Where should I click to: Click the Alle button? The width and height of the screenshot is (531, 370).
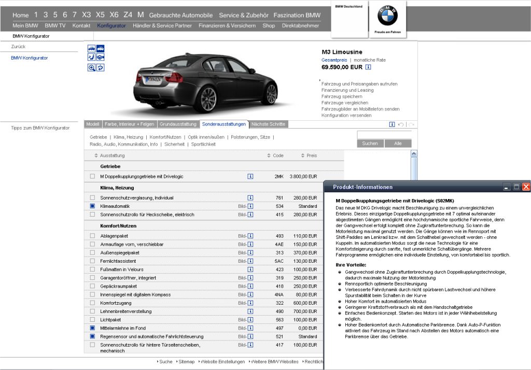tap(398, 144)
